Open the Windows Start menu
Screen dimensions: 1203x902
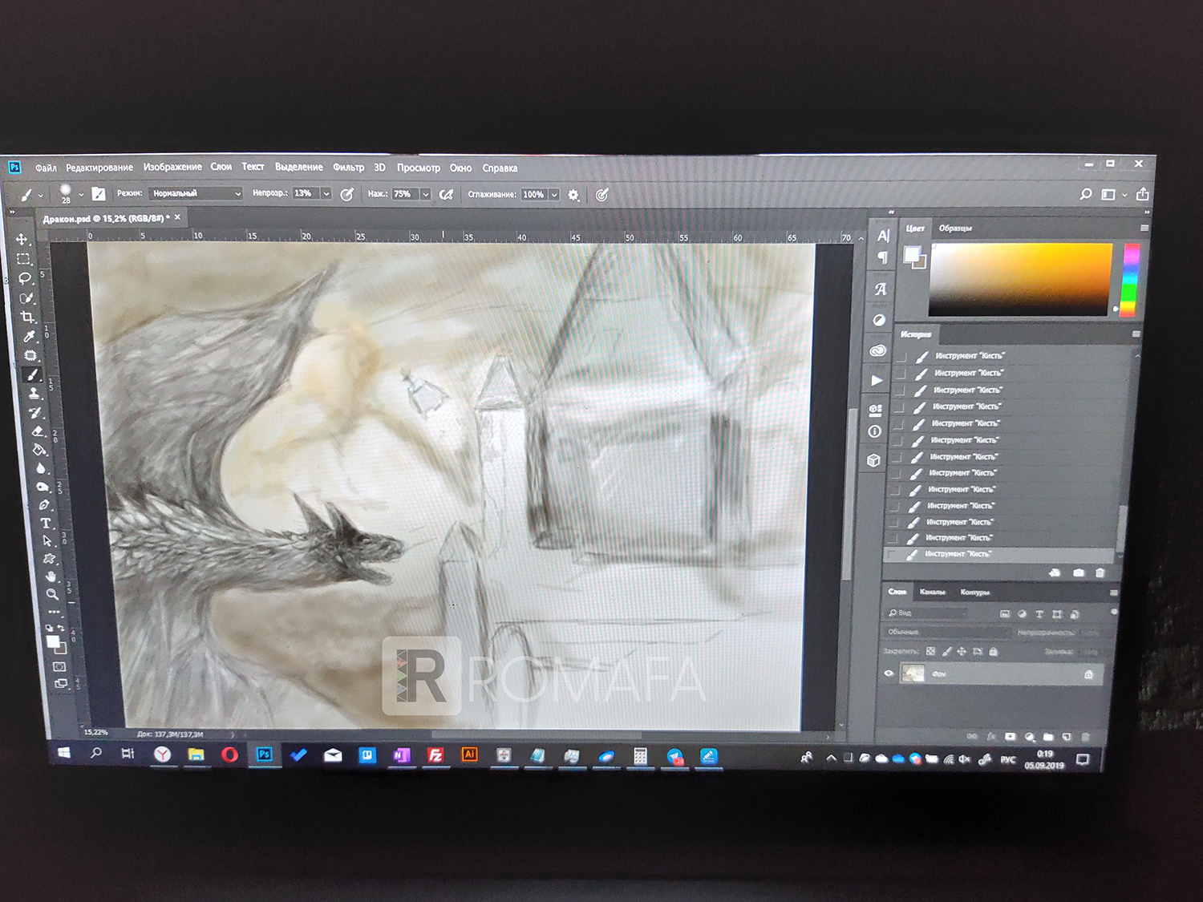point(63,752)
